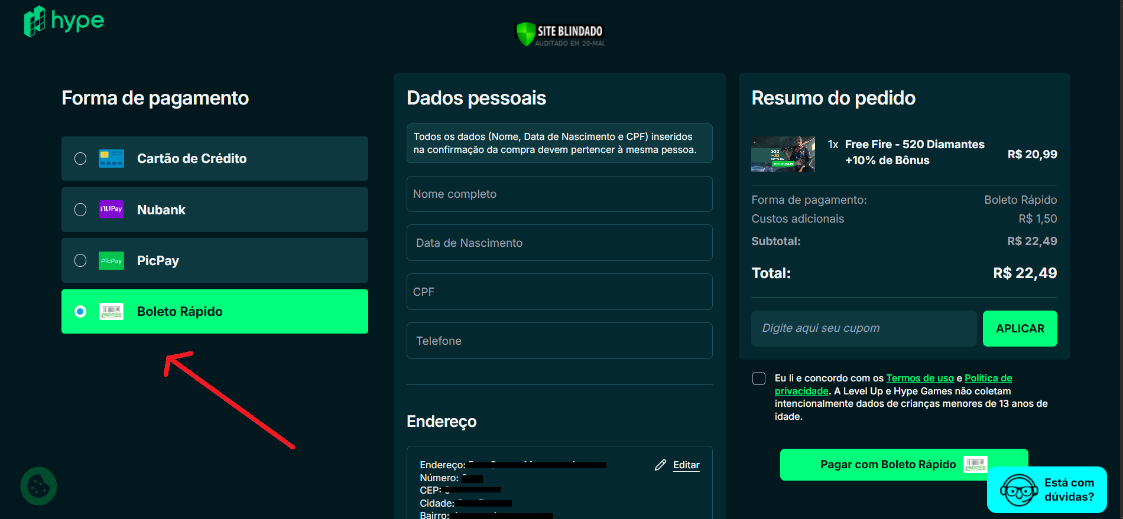
Task: Choose the Cartão de Crédito payment option
Action: click(x=215, y=158)
